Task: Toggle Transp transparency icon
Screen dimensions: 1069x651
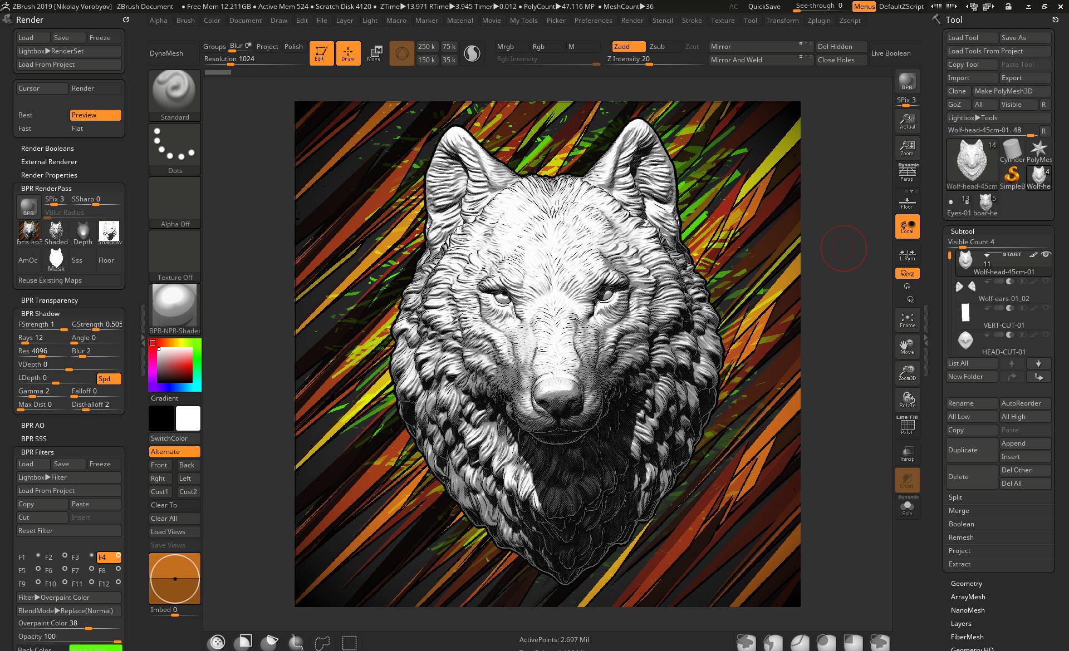Action: (x=907, y=453)
